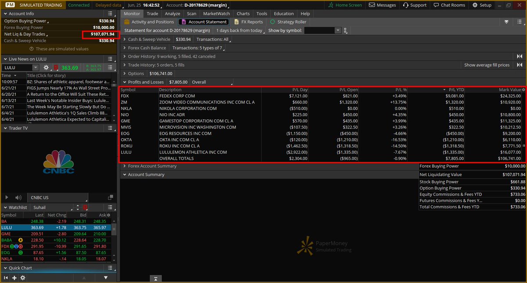527x283 pixels.
Task: Click Show average fill prices
Action: tap(487, 65)
